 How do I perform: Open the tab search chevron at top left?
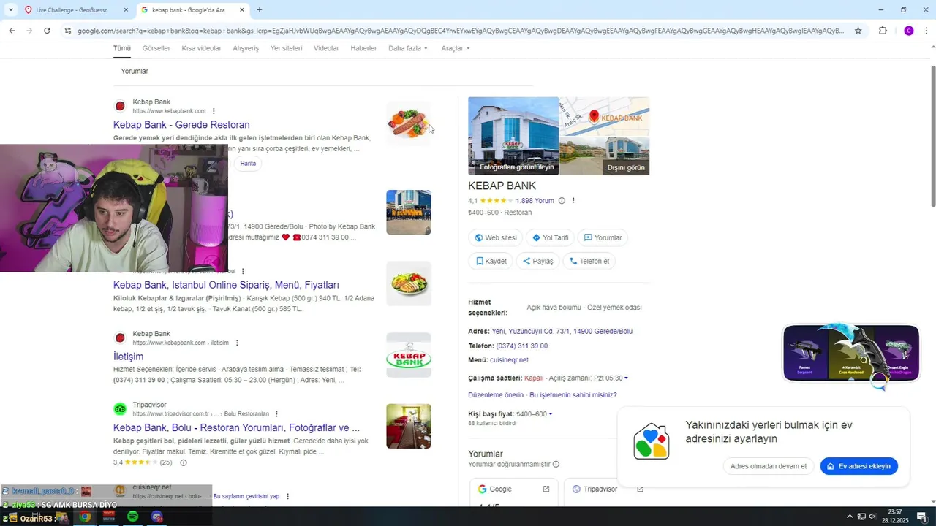[x=10, y=10]
